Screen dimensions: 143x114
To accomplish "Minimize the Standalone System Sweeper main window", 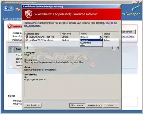I will pyautogui.click(x=134, y=3).
